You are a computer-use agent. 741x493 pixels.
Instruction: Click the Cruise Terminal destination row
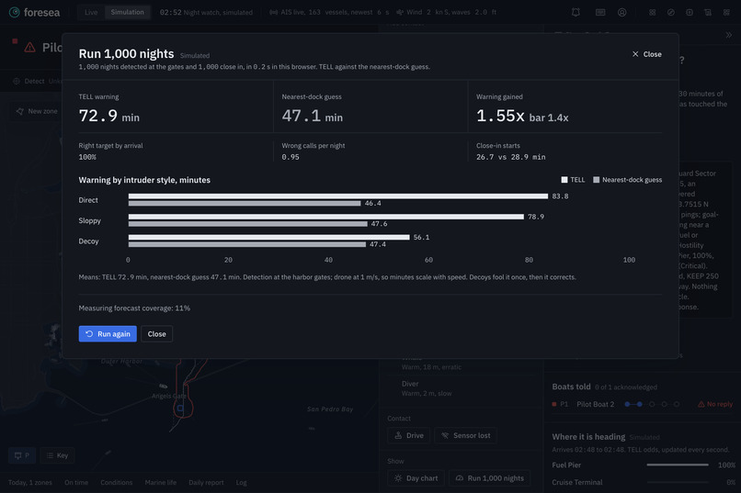[644, 483]
